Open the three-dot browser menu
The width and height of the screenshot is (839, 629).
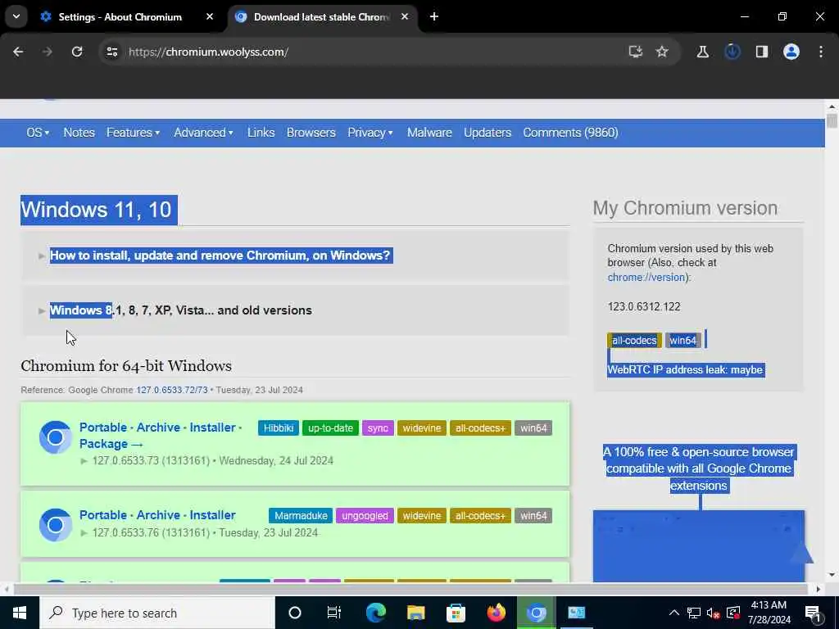pyautogui.click(x=821, y=52)
